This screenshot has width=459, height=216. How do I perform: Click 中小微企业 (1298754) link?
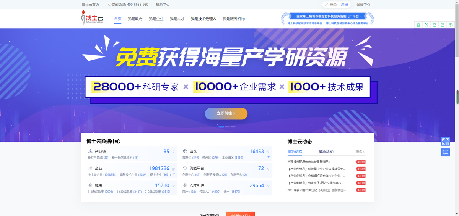pos(102,174)
